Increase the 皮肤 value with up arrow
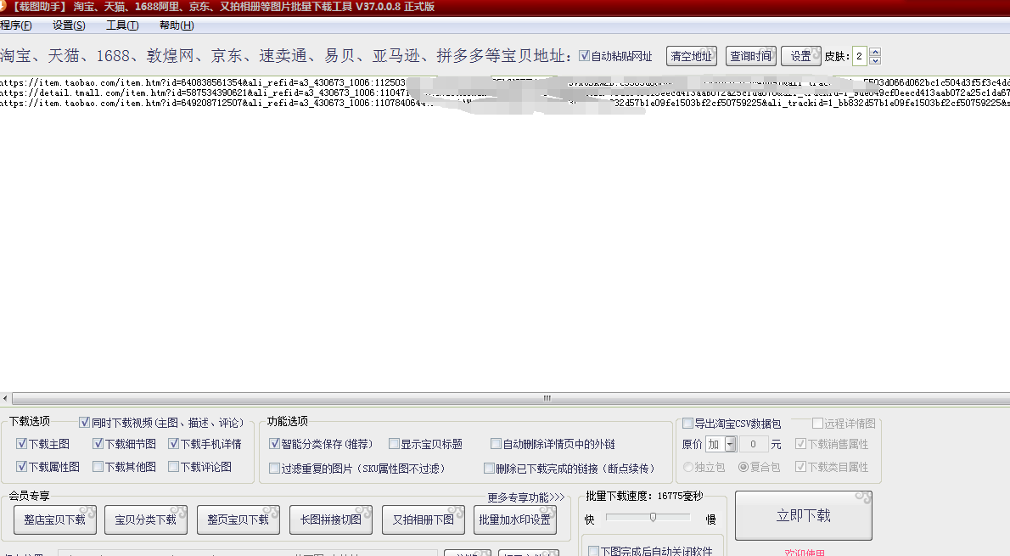The height and width of the screenshot is (556, 1010). coord(875,52)
